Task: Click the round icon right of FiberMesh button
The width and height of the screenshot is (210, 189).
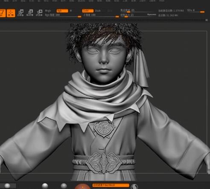Action: click(134, 186)
